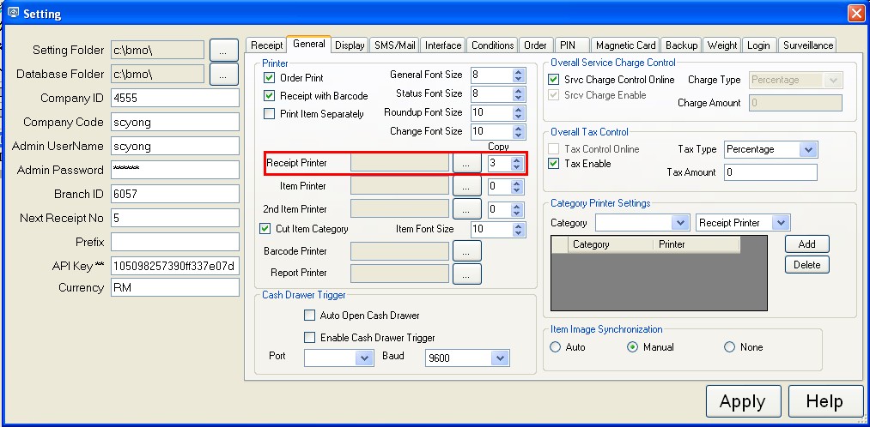The image size is (870, 427).
Task: Select None for item image synchronization
Action: 730,347
